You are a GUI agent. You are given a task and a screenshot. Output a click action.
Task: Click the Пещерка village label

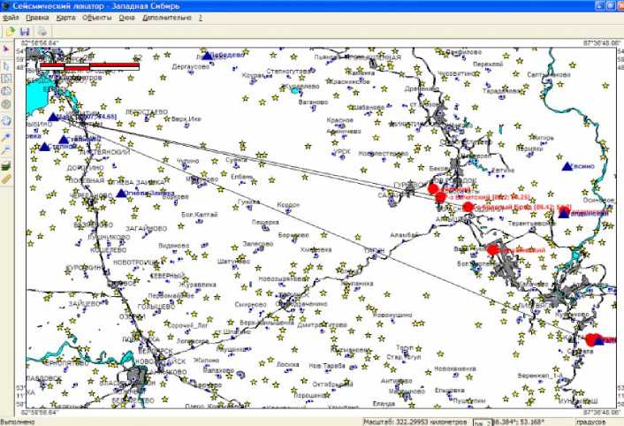pos(265,223)
